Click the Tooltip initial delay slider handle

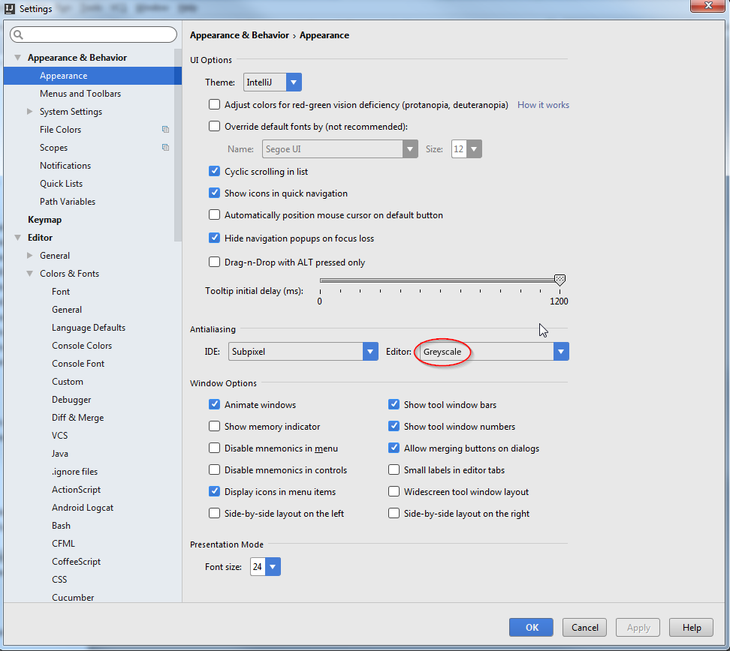point(560,280)
